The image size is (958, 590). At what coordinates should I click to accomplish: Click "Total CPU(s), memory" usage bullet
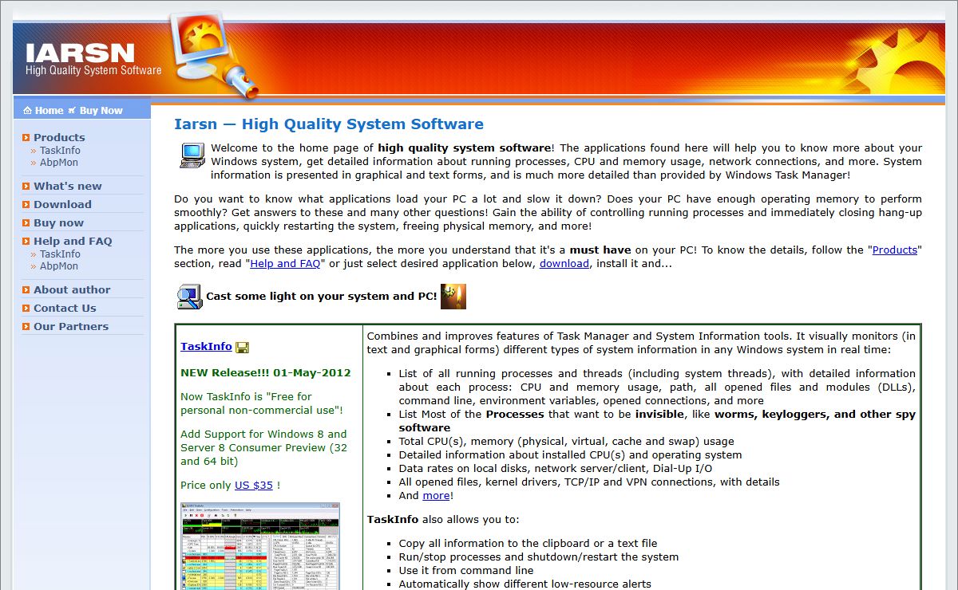point(566,441)
